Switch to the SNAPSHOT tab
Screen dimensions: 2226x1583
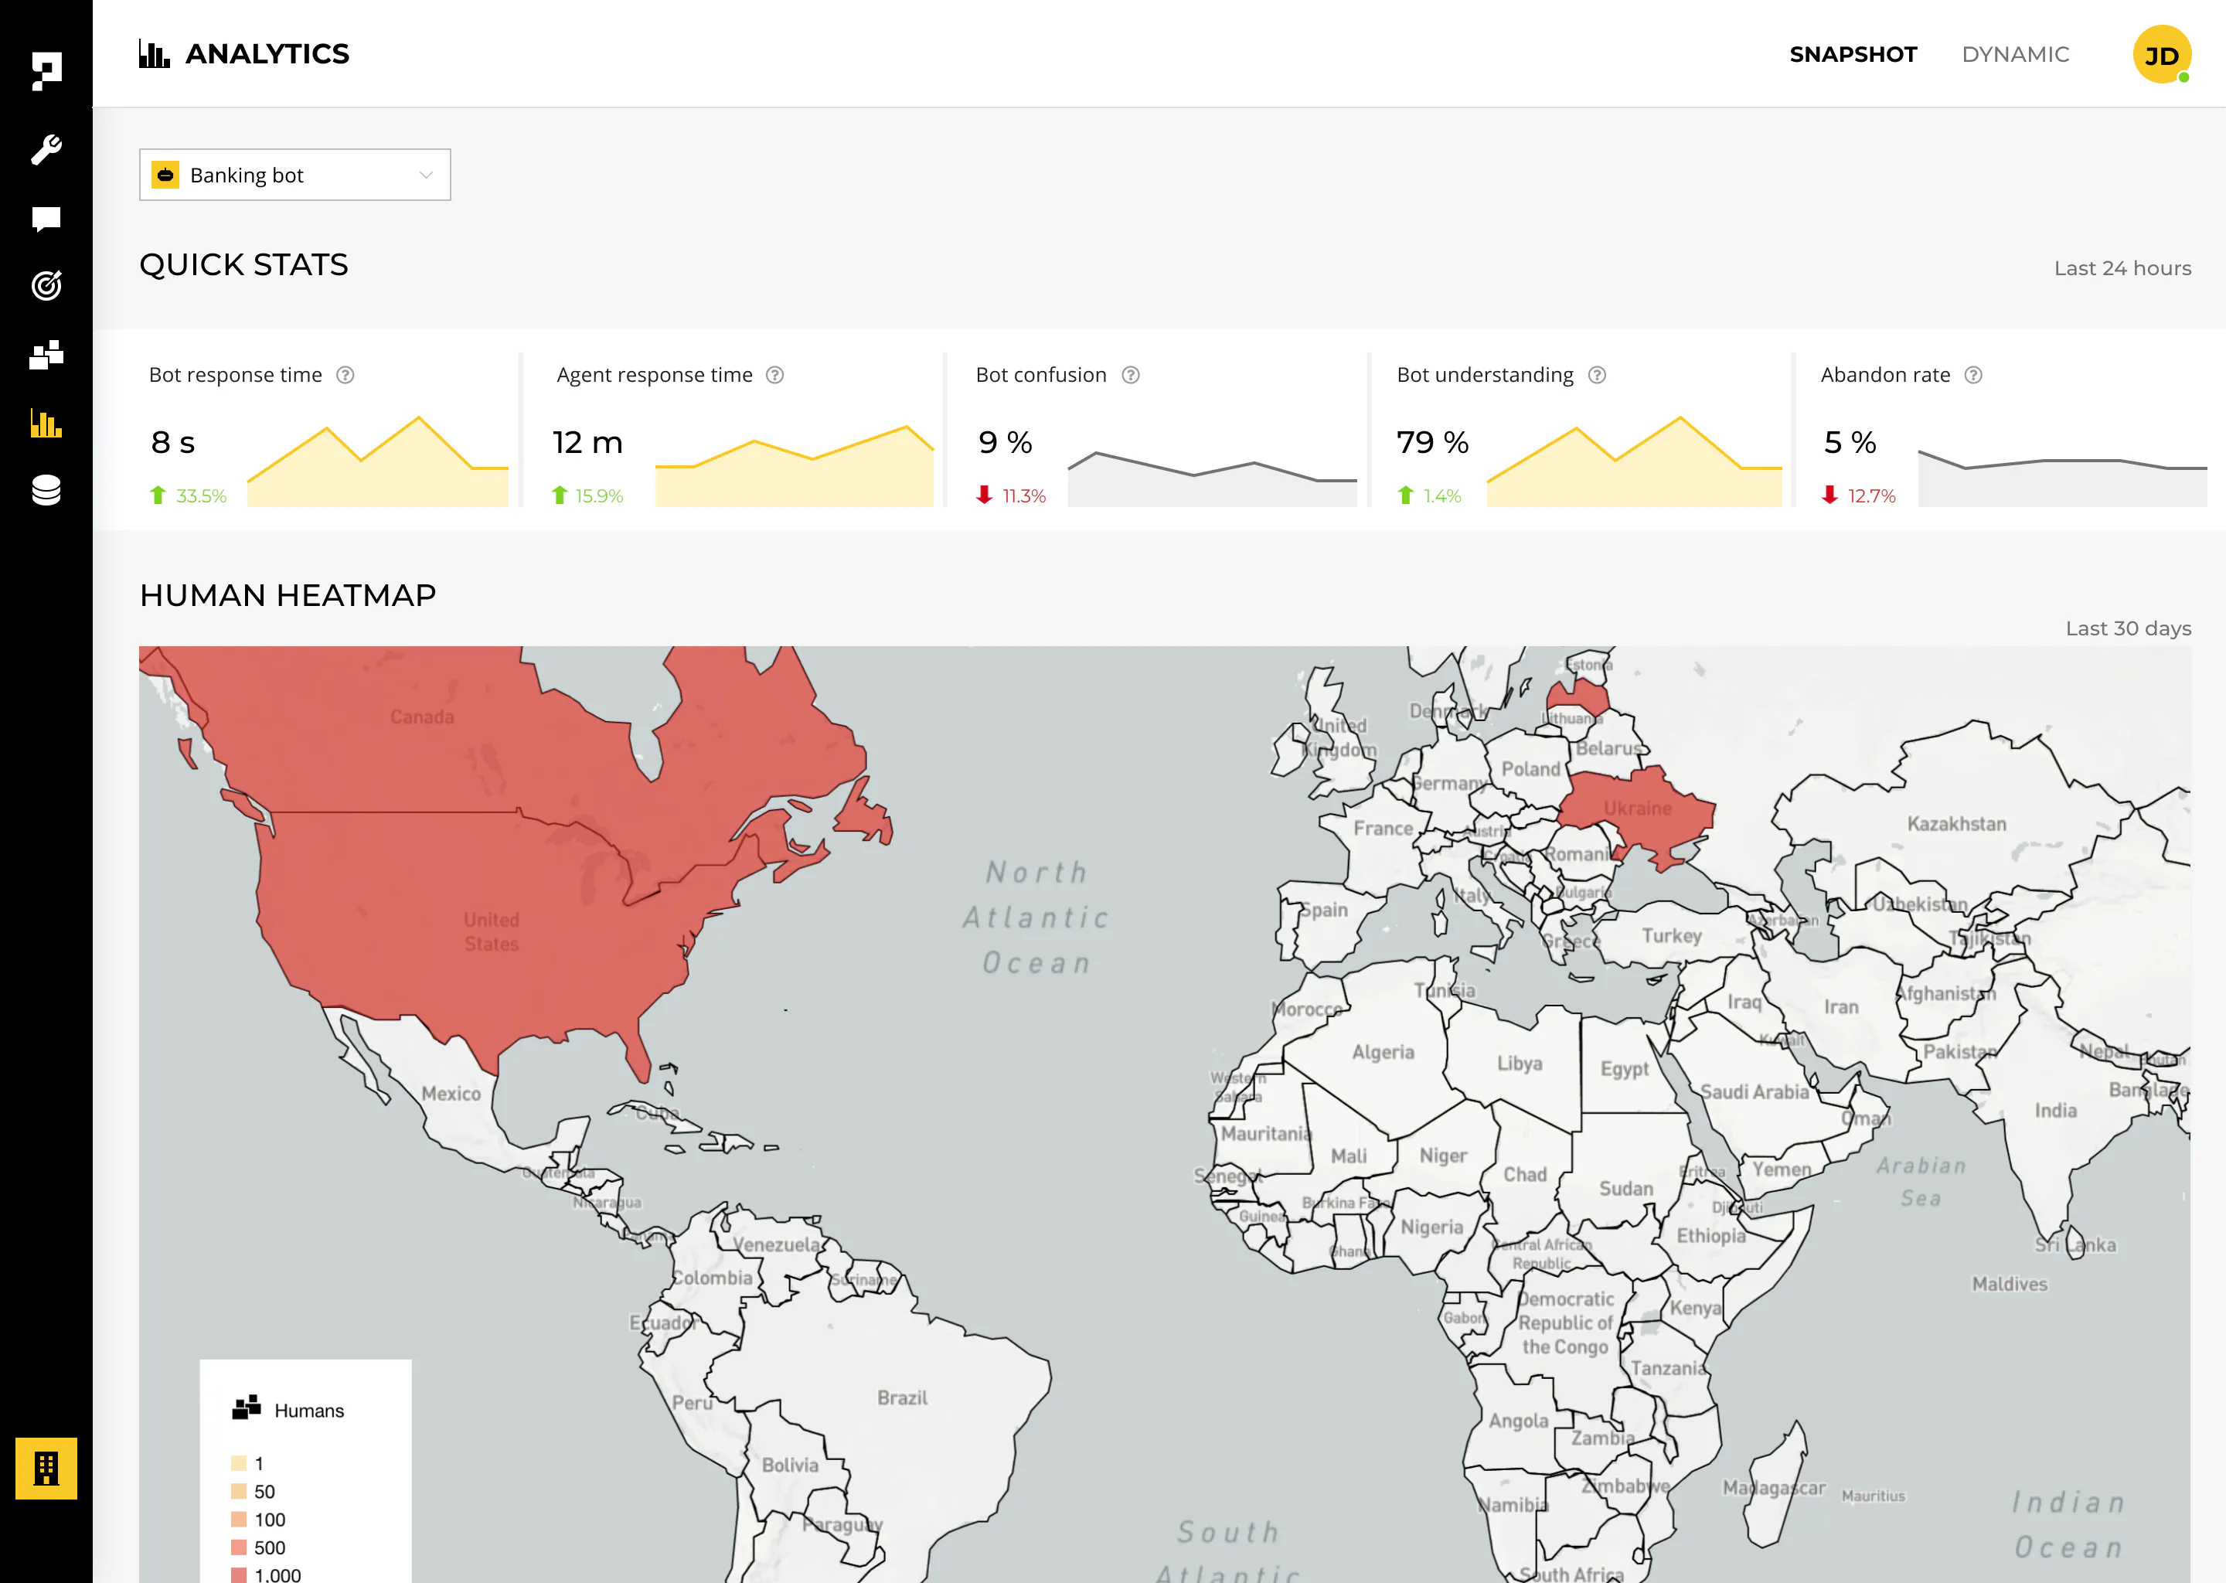[x=1853, y=55]
